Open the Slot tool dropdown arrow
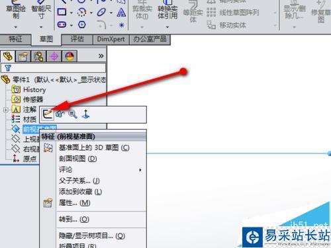The height and width of the screenshot is (248, 331). (71, 25)
